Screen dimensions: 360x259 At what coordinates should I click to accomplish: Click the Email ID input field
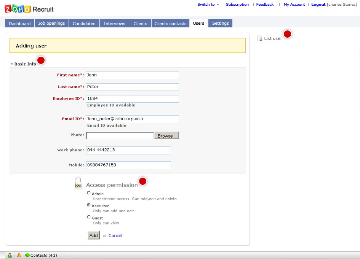click(x=132, y=119)
